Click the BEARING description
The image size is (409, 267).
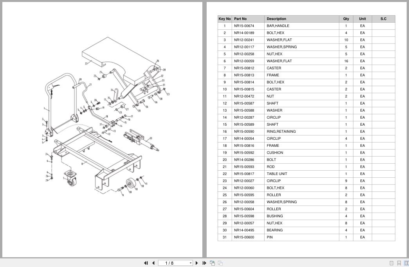(x=275, y=230)
